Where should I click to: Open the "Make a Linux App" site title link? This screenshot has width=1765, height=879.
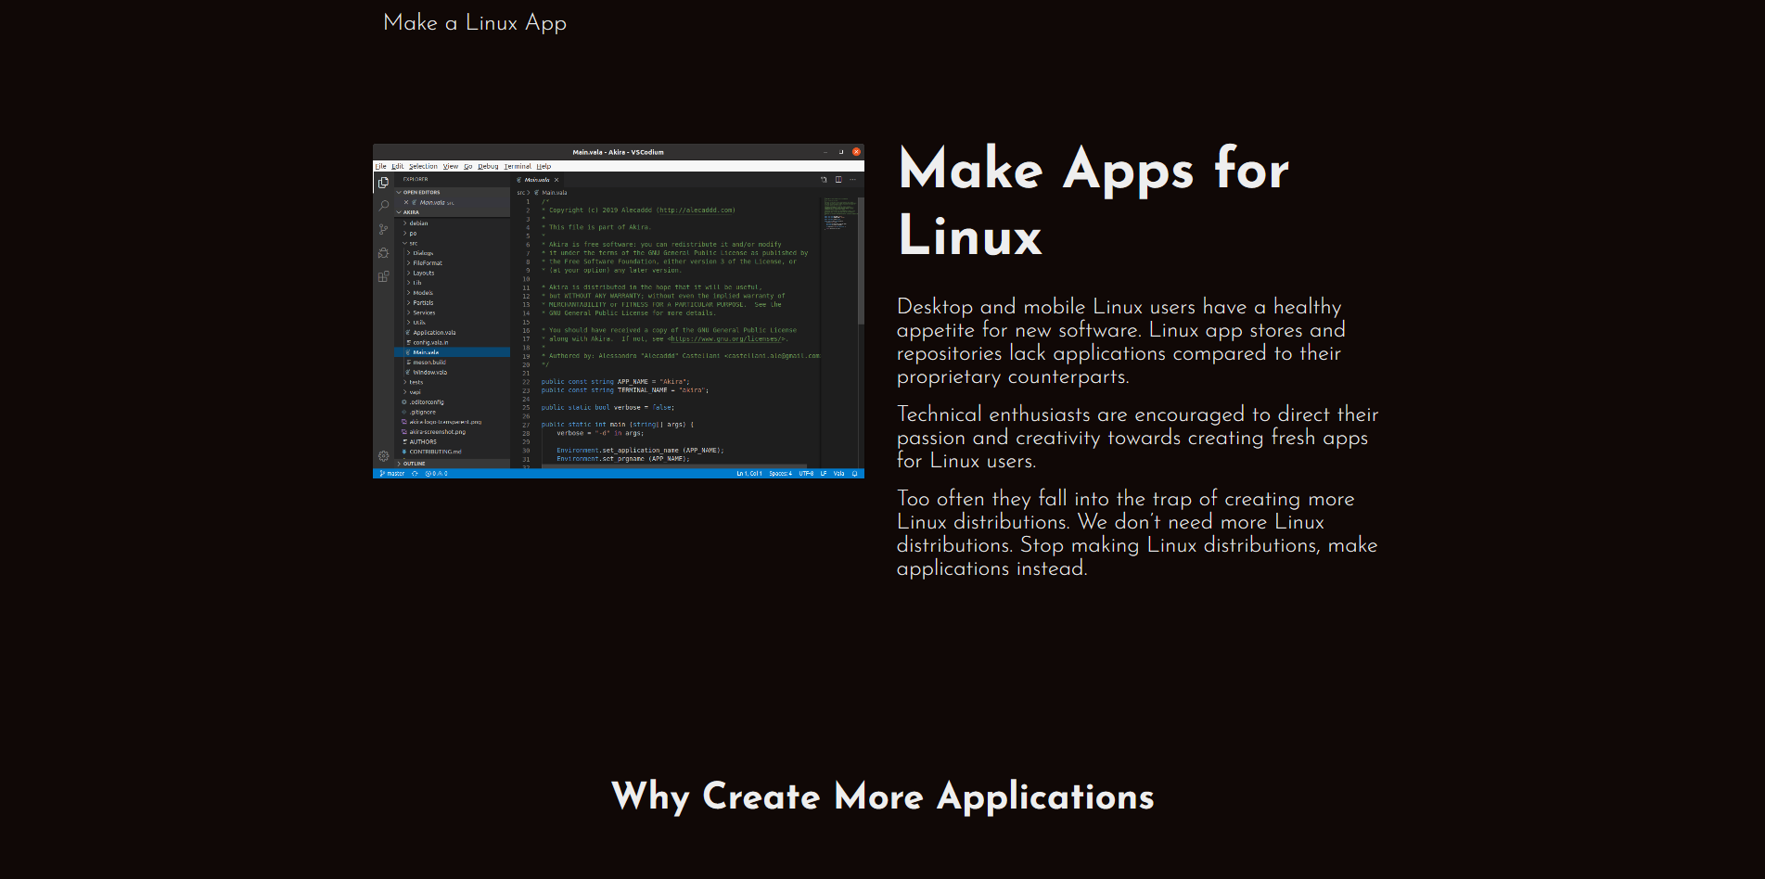pyautogui.click(x=474, y=22)
